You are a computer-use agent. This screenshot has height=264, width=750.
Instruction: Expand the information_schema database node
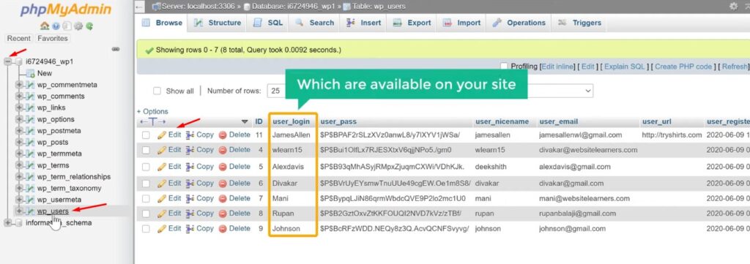click(7, 223)
